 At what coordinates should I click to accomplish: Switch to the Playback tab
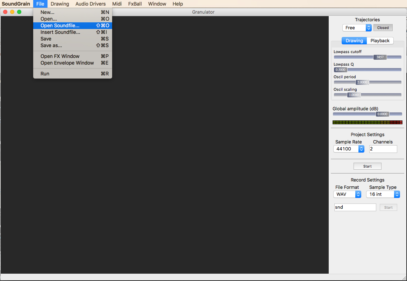[380, 40]
